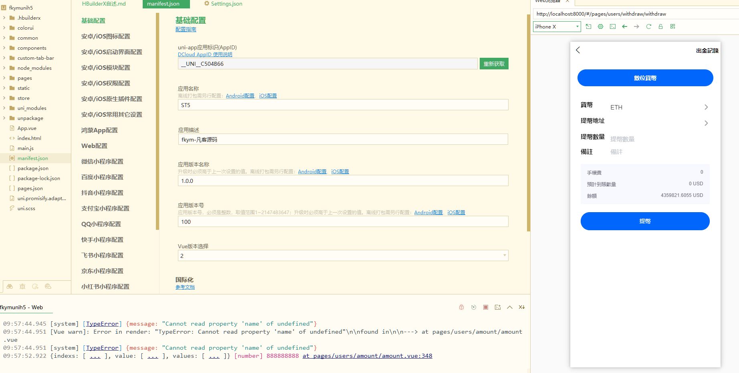The image size is (739, 373).
Task: Click the red bug debug icon in console
Action: pyautogui.click(x=461, y=307)
